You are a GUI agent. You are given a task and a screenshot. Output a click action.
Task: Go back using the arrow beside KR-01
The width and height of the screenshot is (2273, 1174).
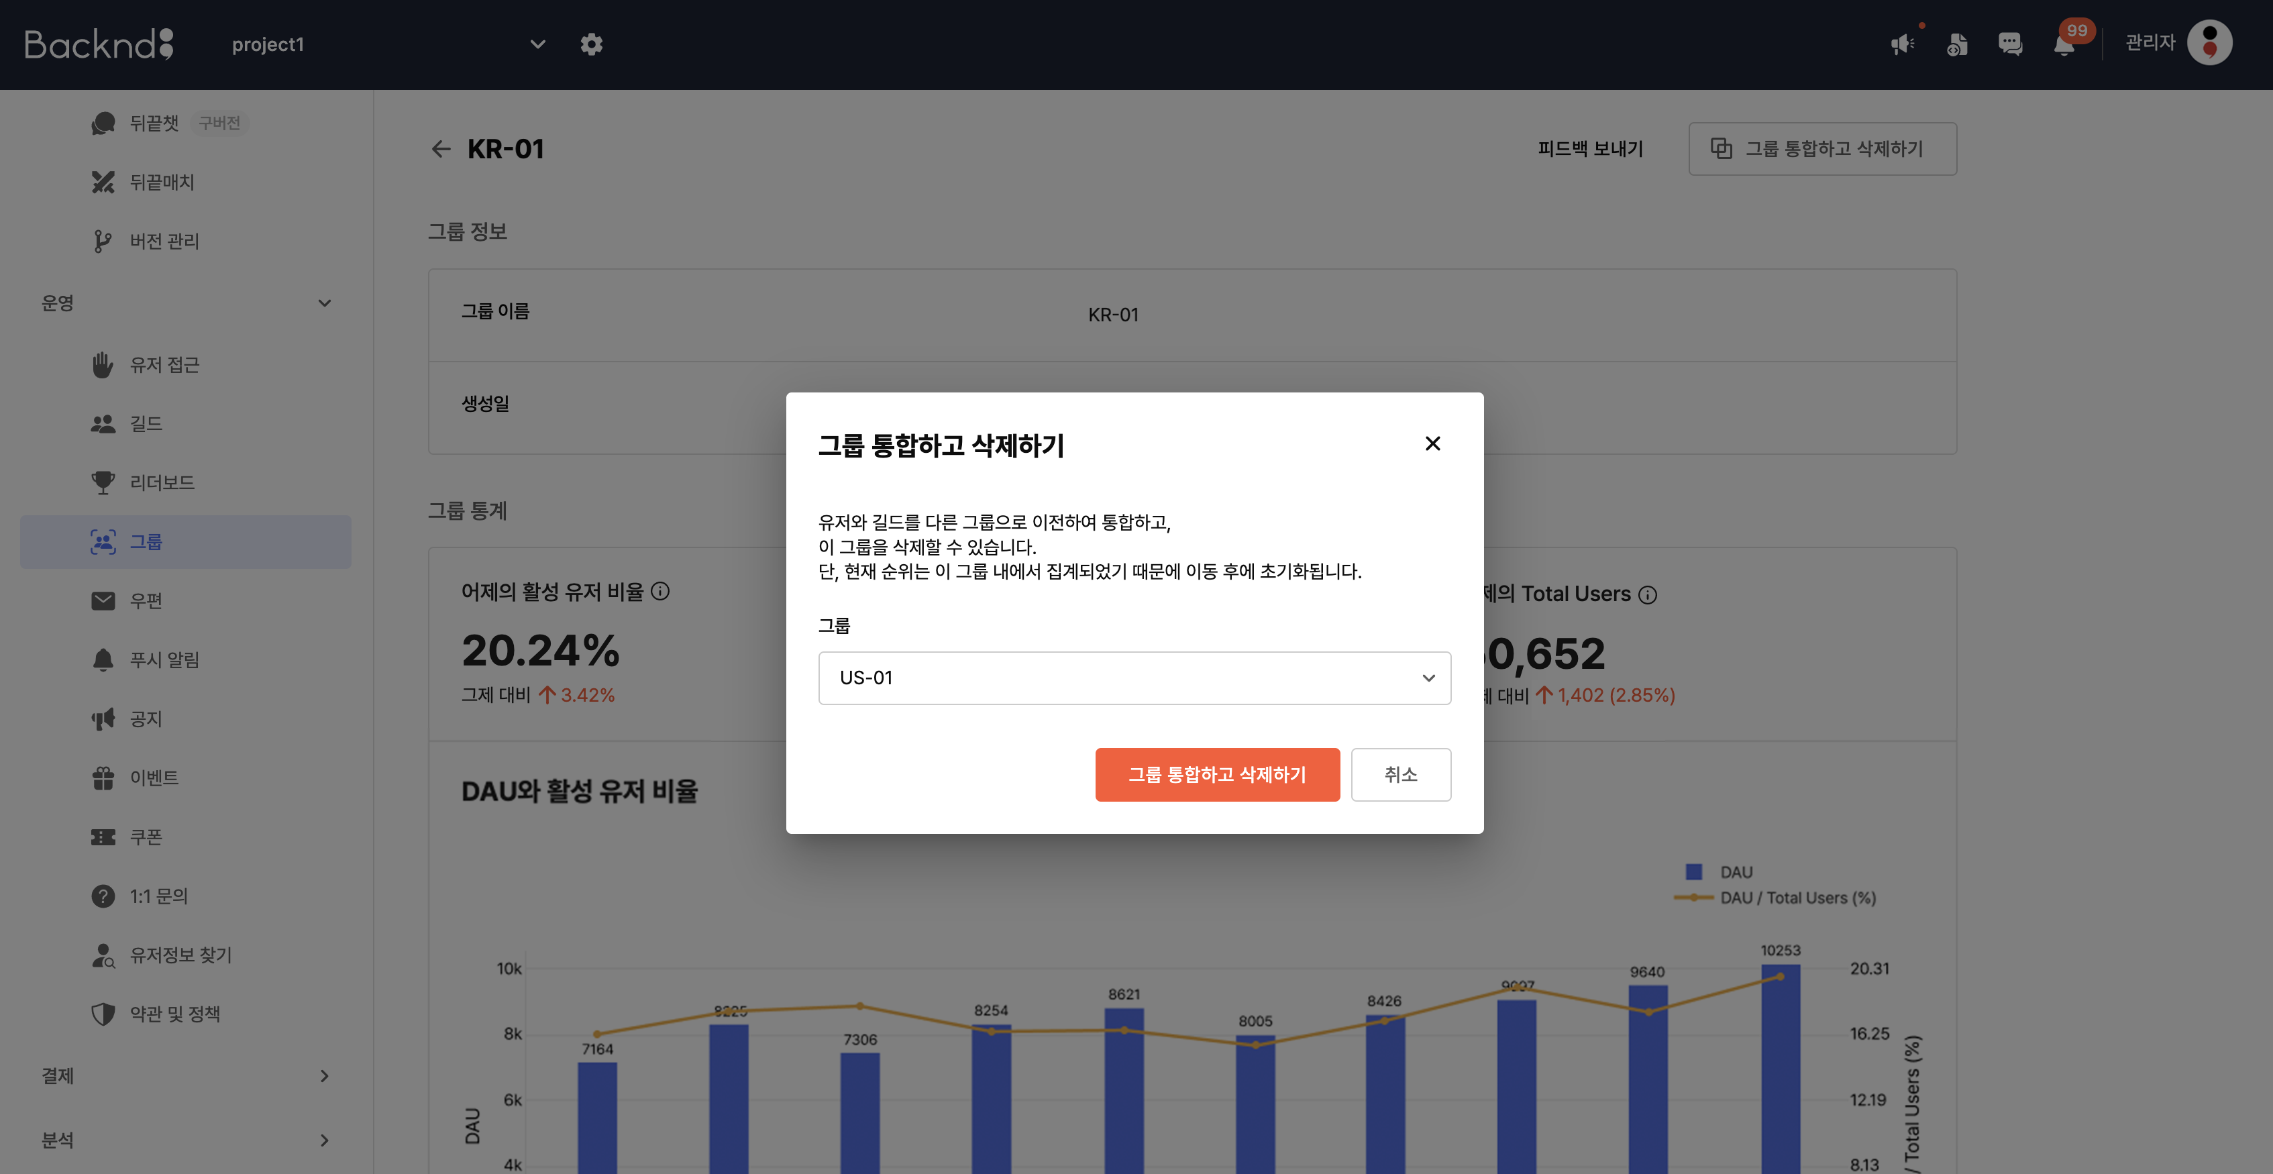click(x=440, y=149)
